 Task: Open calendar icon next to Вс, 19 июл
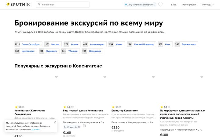click(x=84, y=126)
